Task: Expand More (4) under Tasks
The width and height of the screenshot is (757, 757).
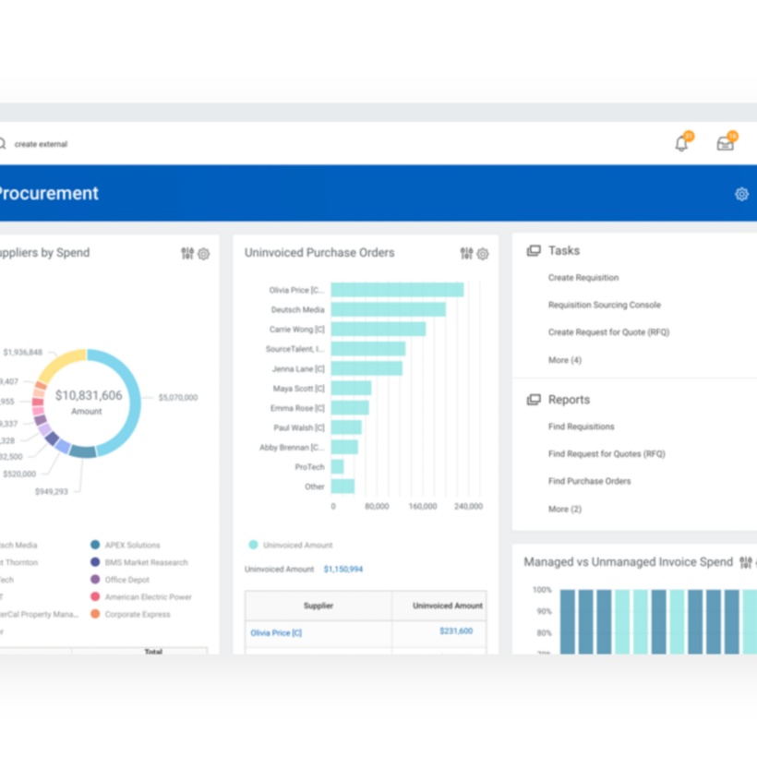Action: (565, 360)
